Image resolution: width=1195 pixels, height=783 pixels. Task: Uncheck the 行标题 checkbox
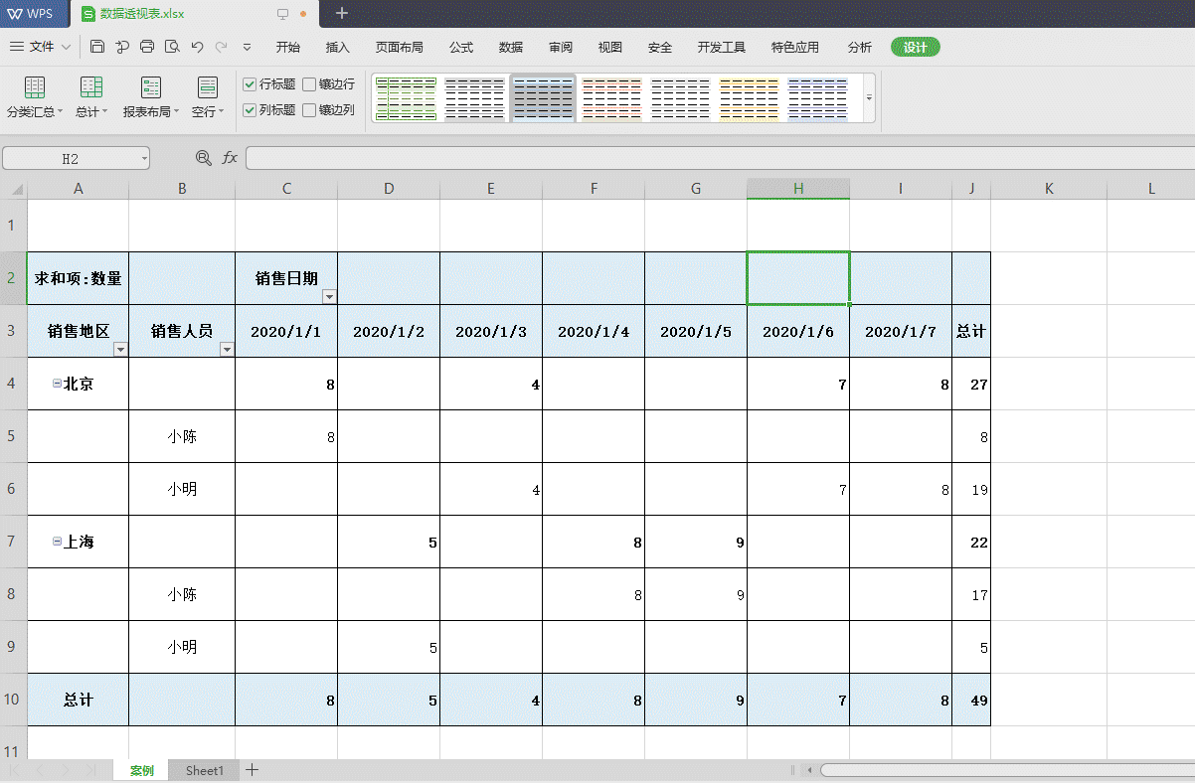(x=250, y=84)
